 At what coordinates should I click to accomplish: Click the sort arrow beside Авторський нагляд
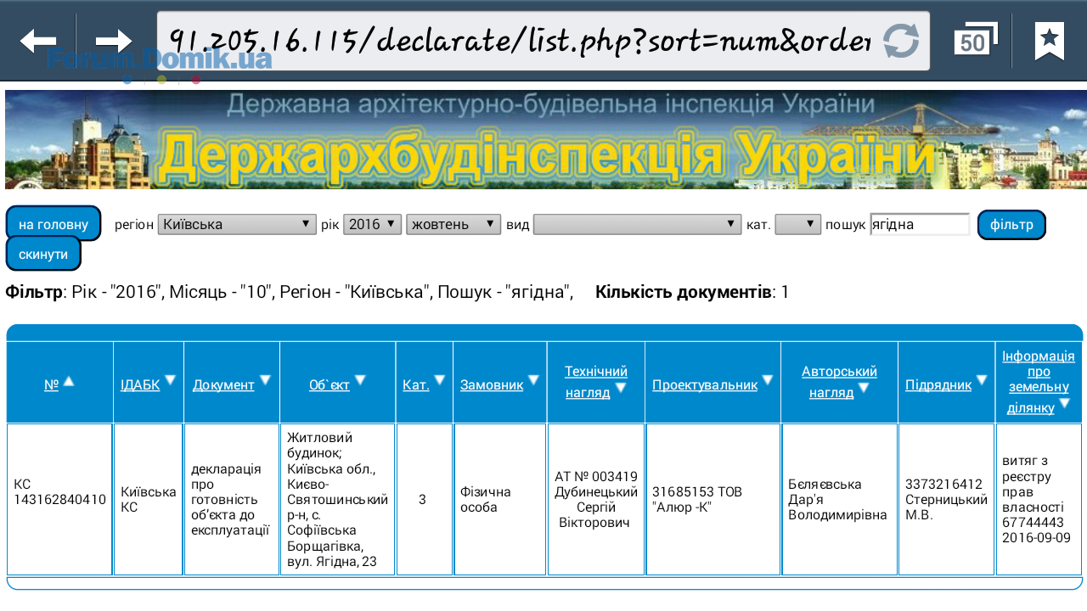pos(864,388)
